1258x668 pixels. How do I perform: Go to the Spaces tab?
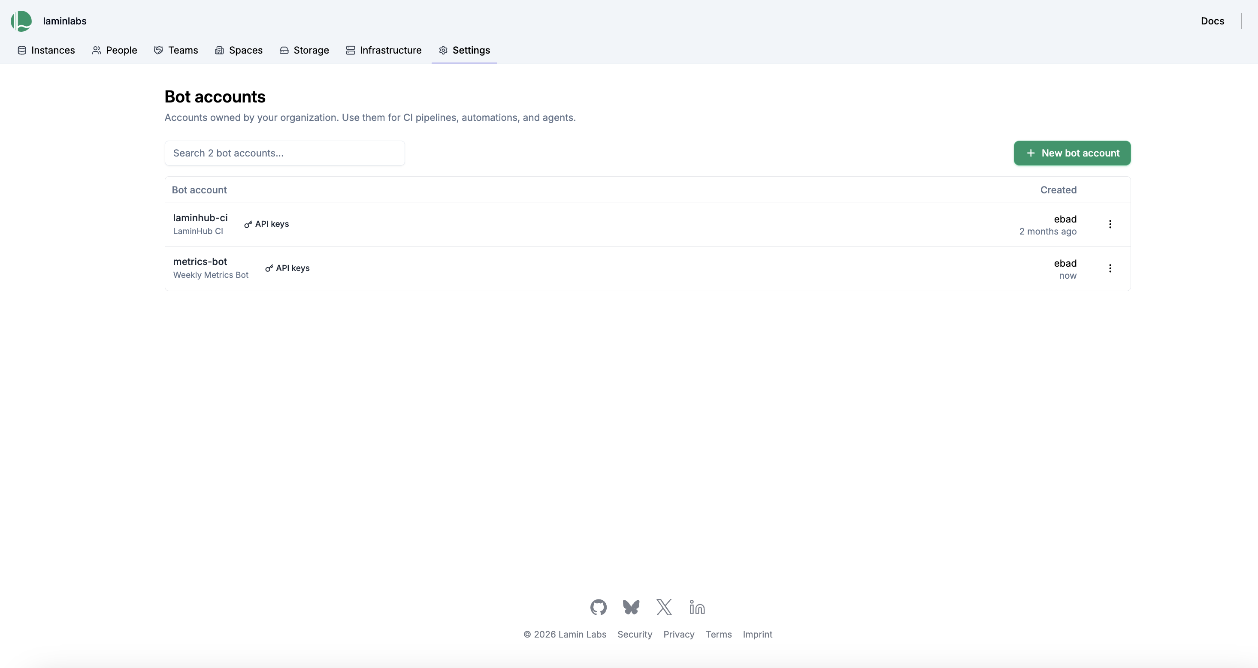tap(239, 50)
